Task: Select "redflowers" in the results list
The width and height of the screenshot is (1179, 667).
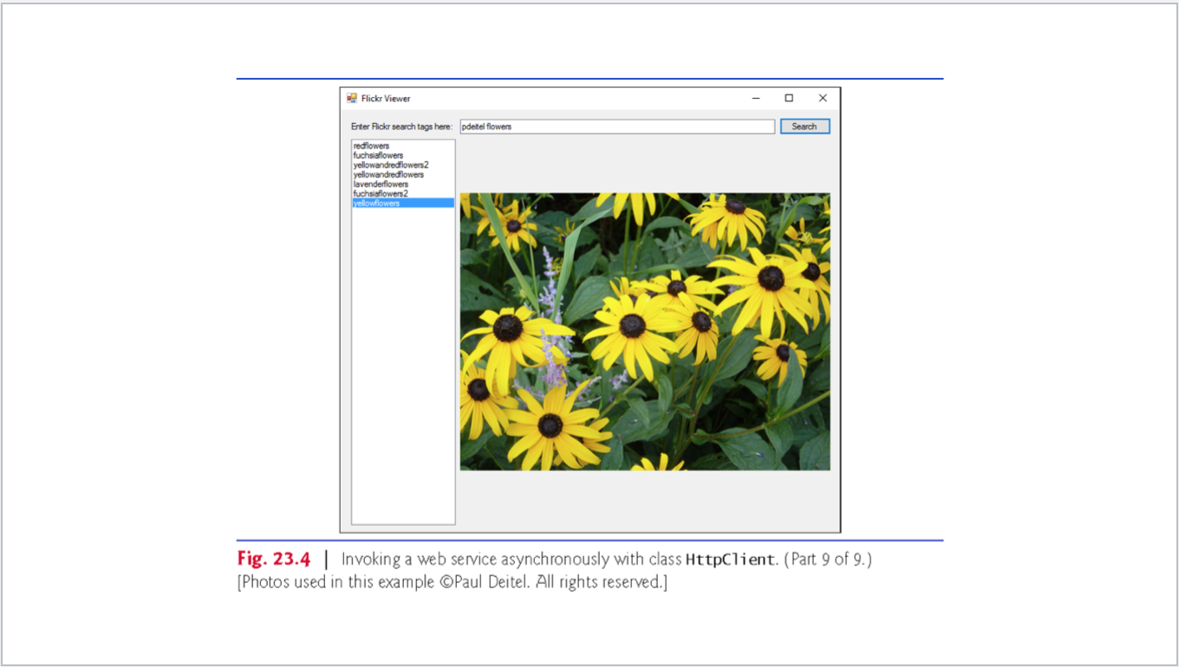Action: pyautogui.click(x=371, y=146)
